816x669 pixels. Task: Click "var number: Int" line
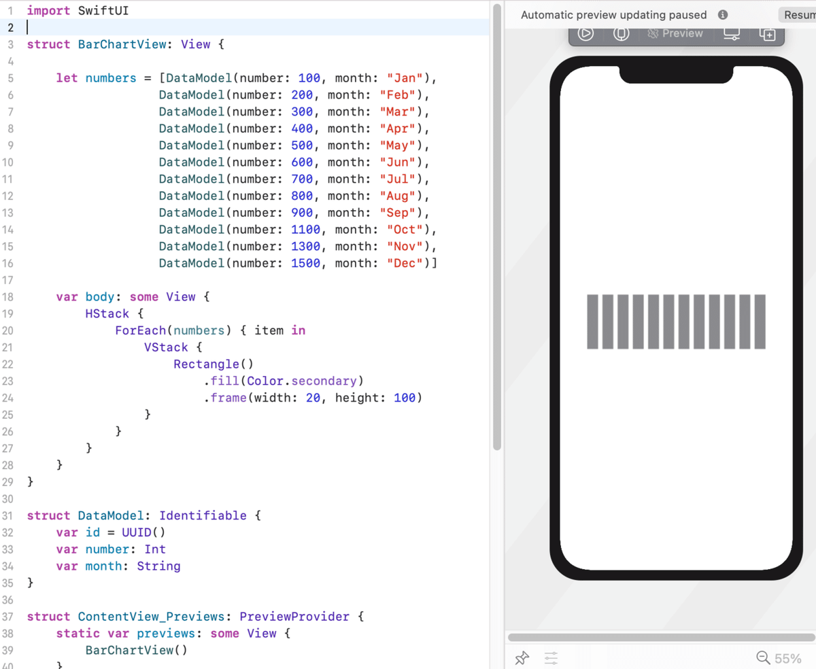tap(111, 549)
